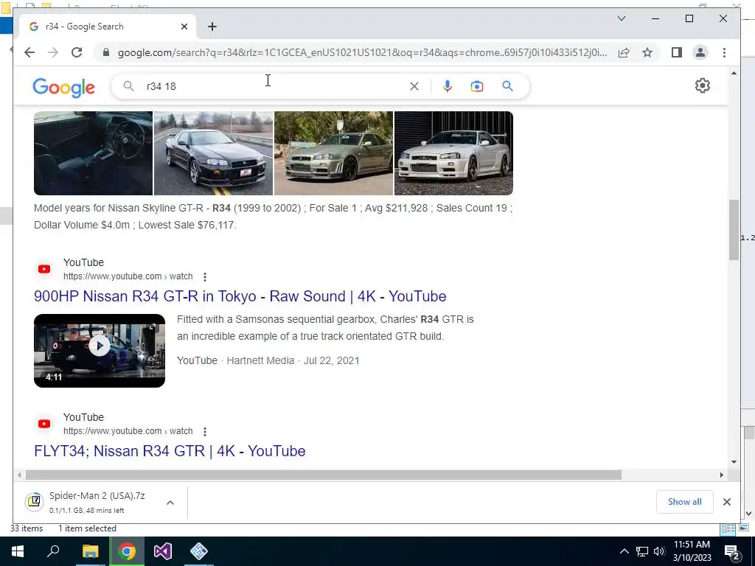Close the downloads bar
The width and height of the screenshot is (755, 566).
[726, 502]
